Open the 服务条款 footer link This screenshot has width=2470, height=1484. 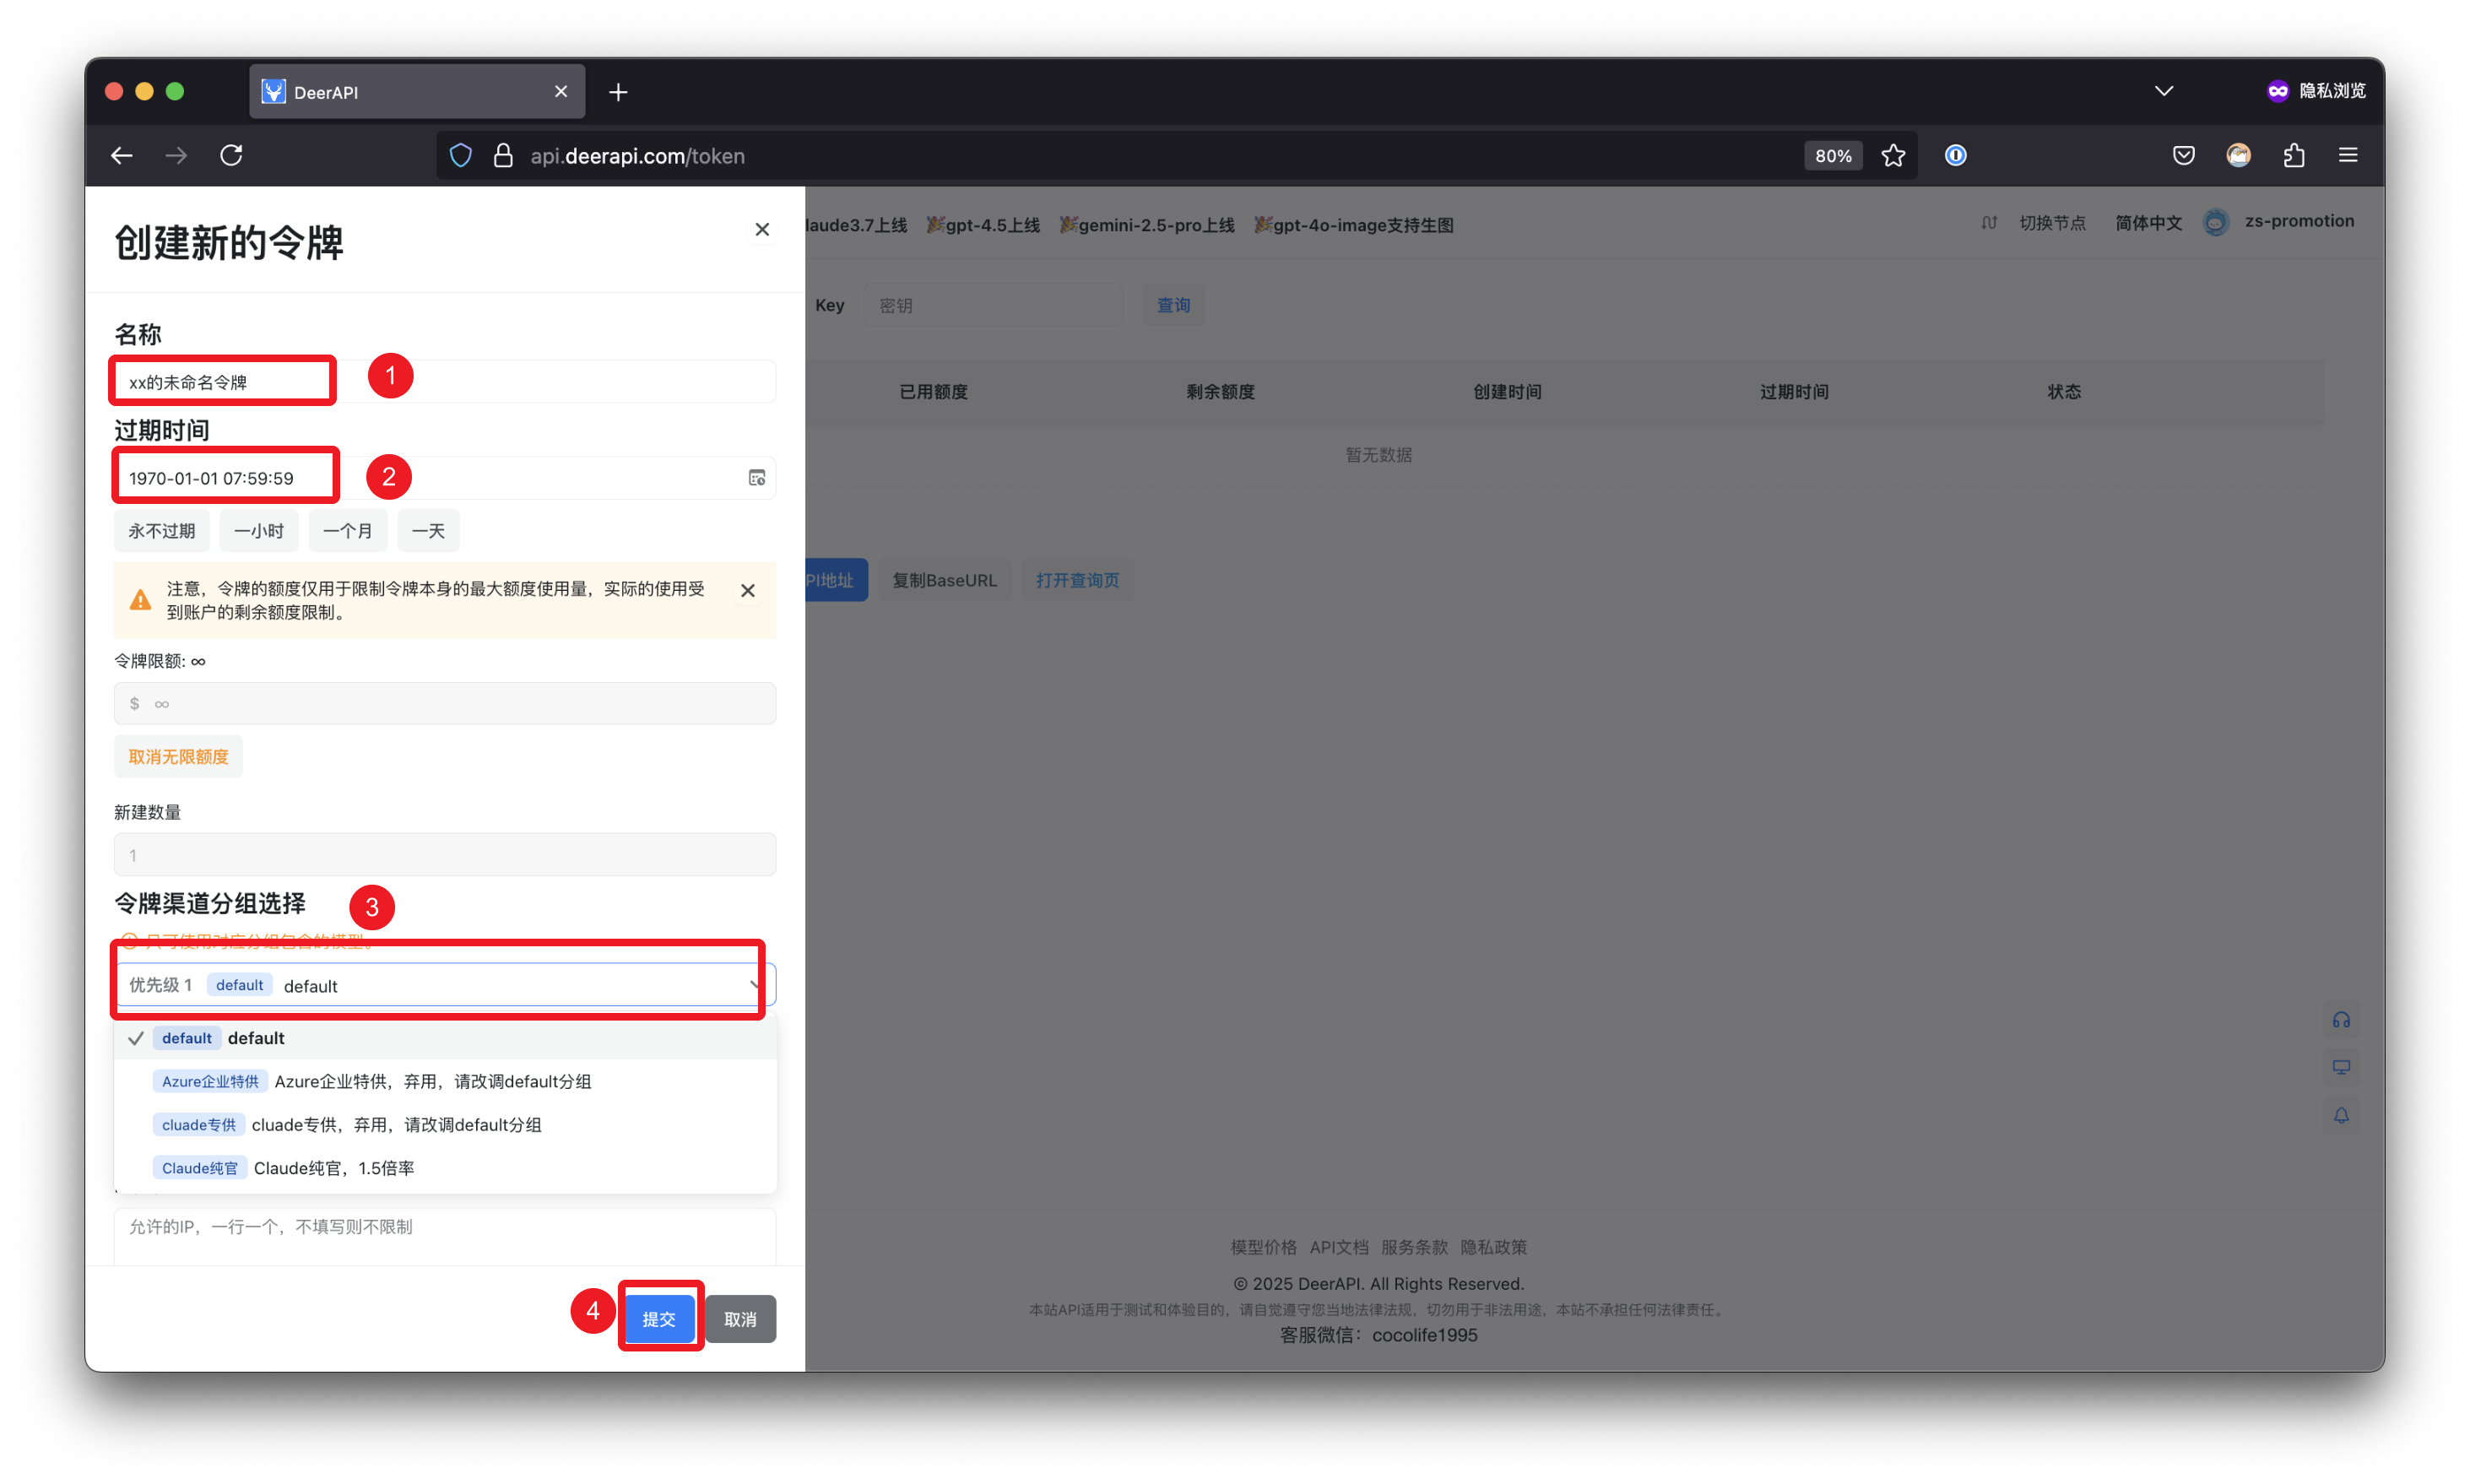[x=1414, y=1247]
